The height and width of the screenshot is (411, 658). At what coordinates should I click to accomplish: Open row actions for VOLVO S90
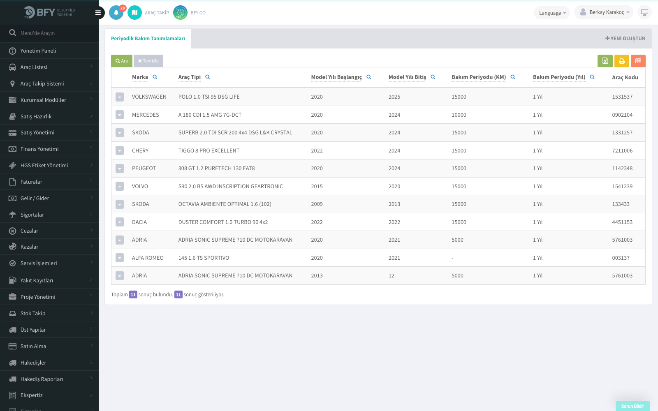[120, 187]
